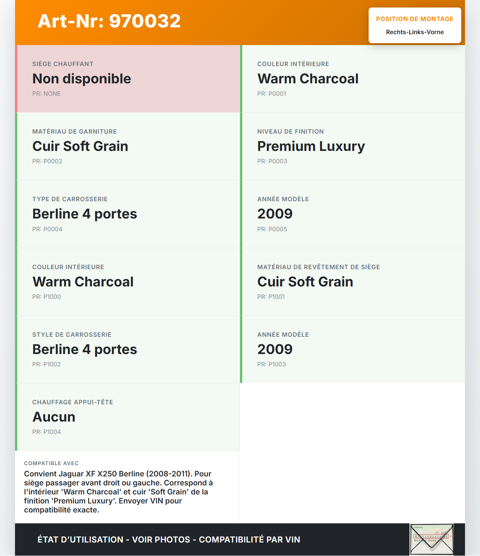Click the PR: NONE code

46,94
